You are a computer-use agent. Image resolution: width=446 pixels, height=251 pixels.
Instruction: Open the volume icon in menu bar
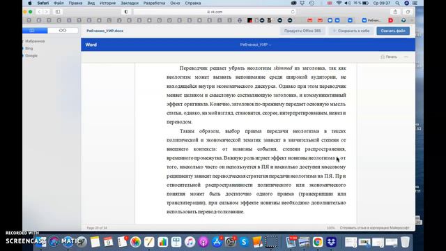pyautogui.click(x=347, y=3)
